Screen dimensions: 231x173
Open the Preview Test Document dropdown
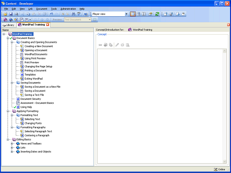tap(90, 19)
